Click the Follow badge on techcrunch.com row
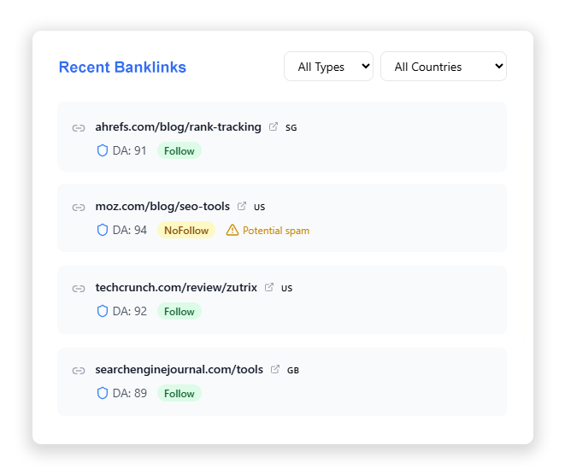The height and width of the screenshot is (475, 565). click(x=180, y=311)
